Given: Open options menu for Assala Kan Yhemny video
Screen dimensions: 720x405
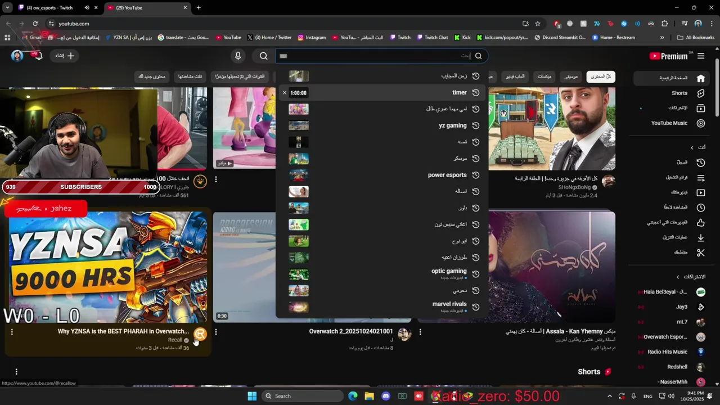Looking at the screenshot, I should point(420,332).
